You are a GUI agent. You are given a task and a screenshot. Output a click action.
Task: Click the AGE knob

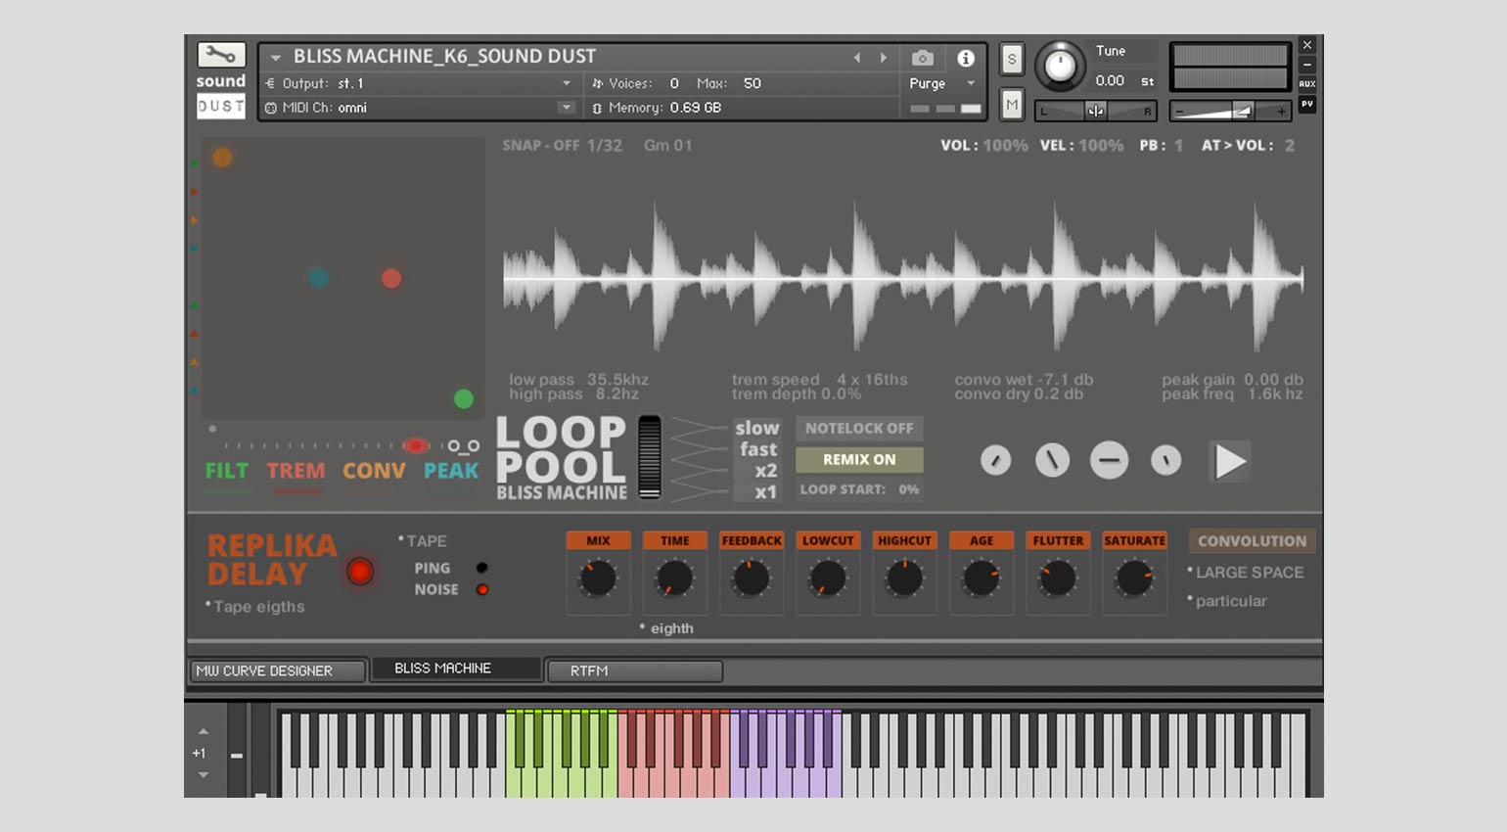tap(981, 578)
